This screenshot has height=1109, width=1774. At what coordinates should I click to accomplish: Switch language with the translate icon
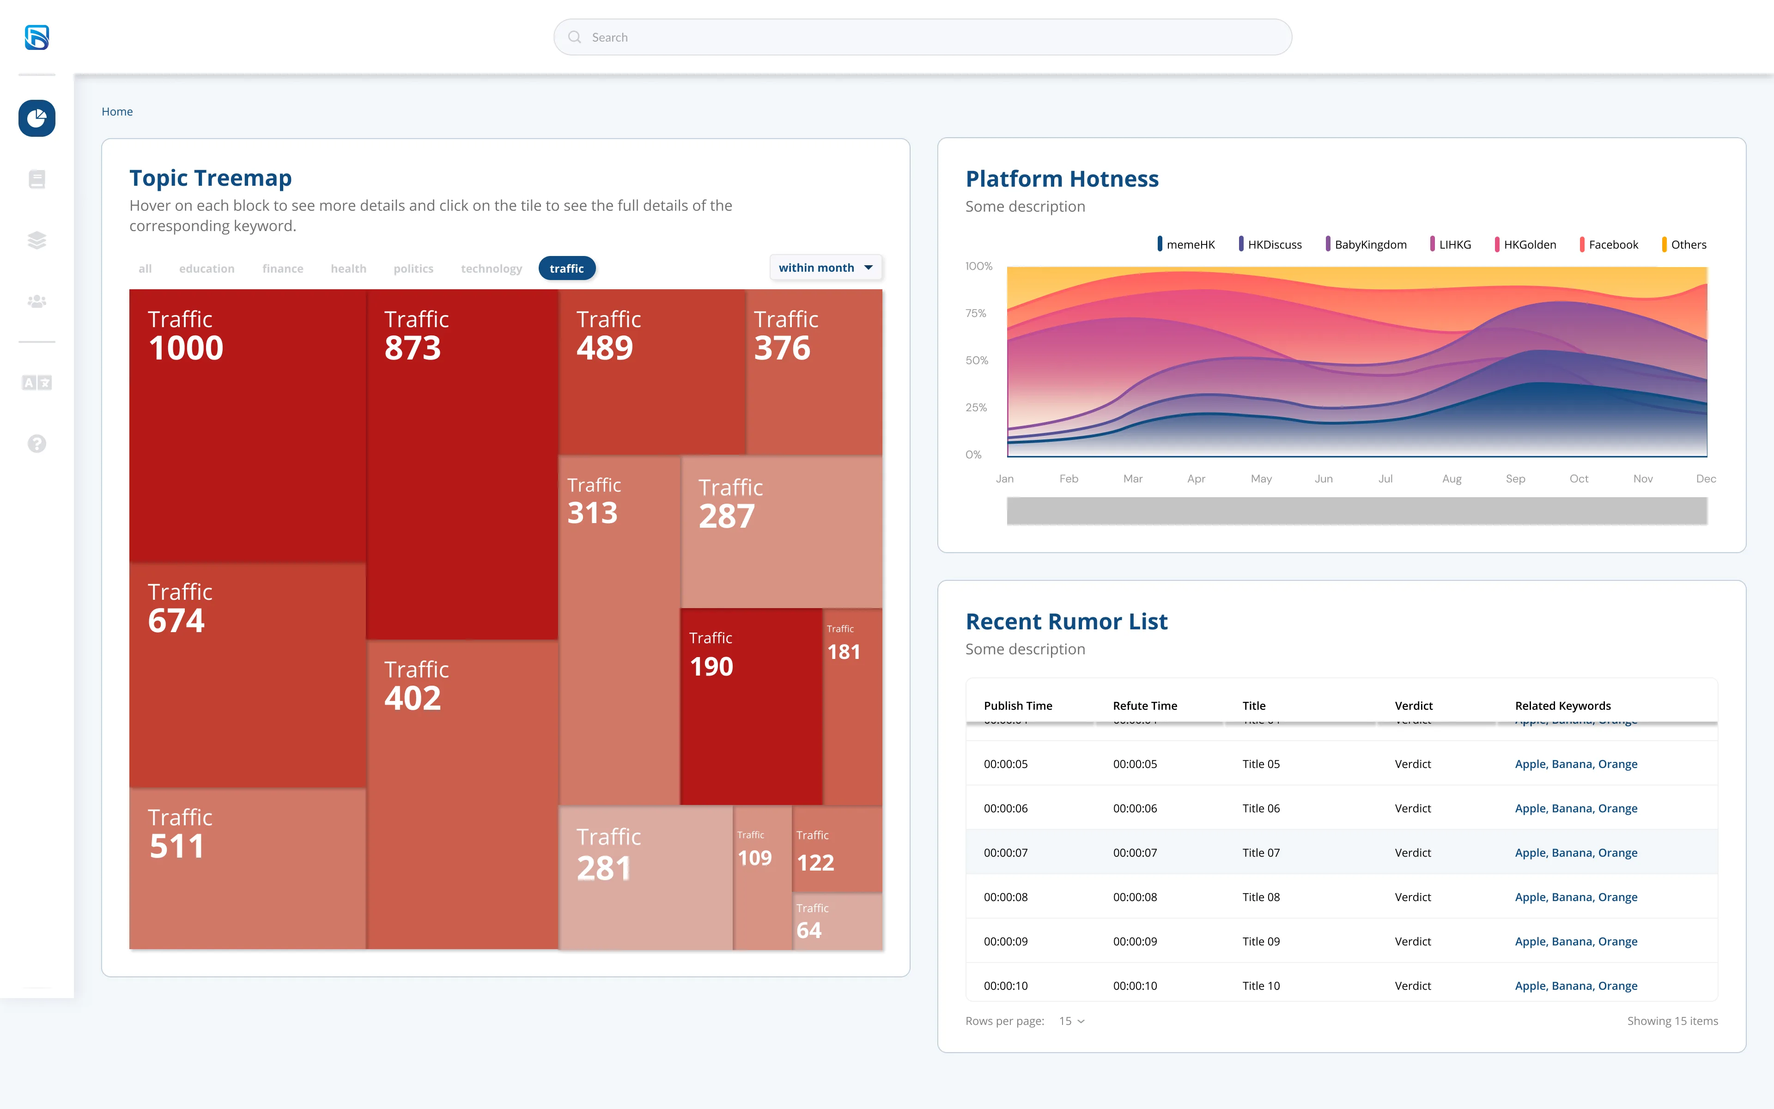(x=36, y=383)
